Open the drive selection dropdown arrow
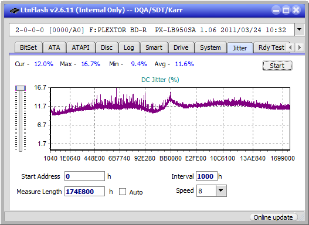This screenshot has width=309, height=225. (x=300, y=30)
